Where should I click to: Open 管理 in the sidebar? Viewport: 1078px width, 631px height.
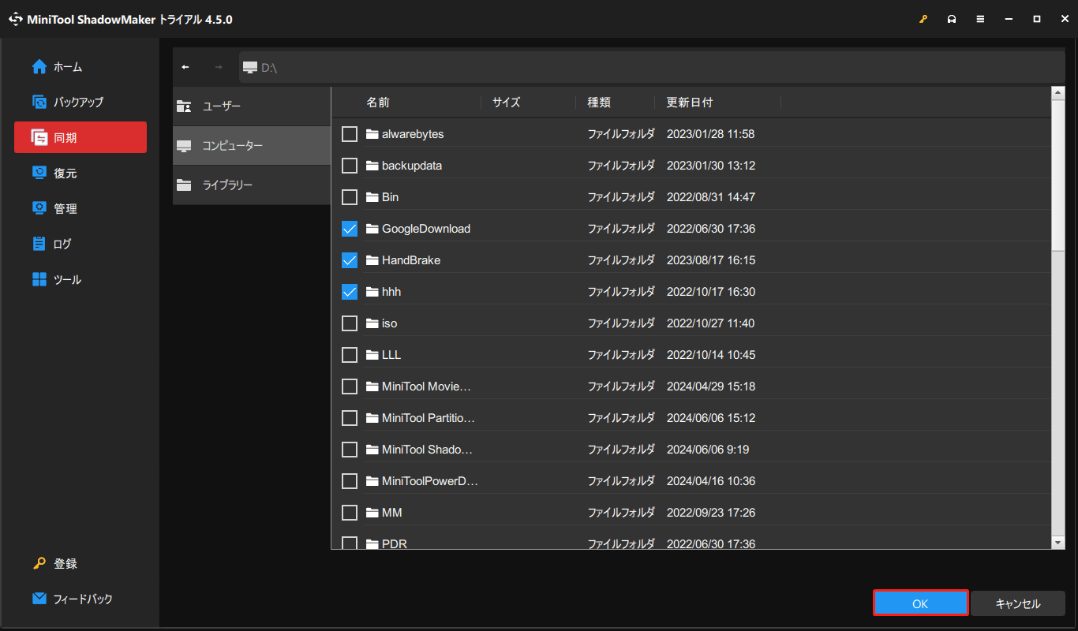[x=80, y=208]
